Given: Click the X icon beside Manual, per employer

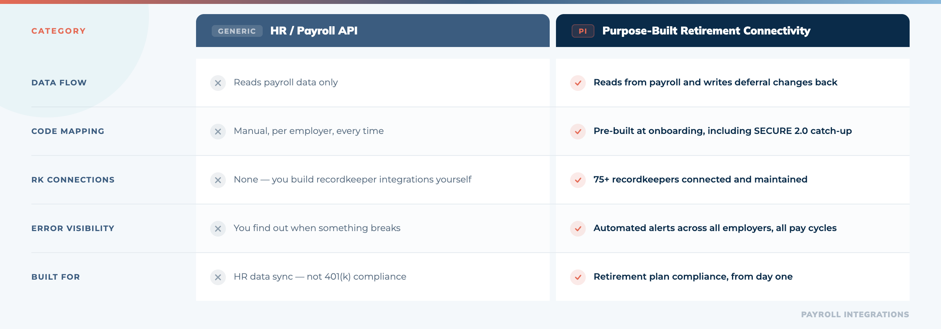Looking at the screenshot, I should pos(218,132).
